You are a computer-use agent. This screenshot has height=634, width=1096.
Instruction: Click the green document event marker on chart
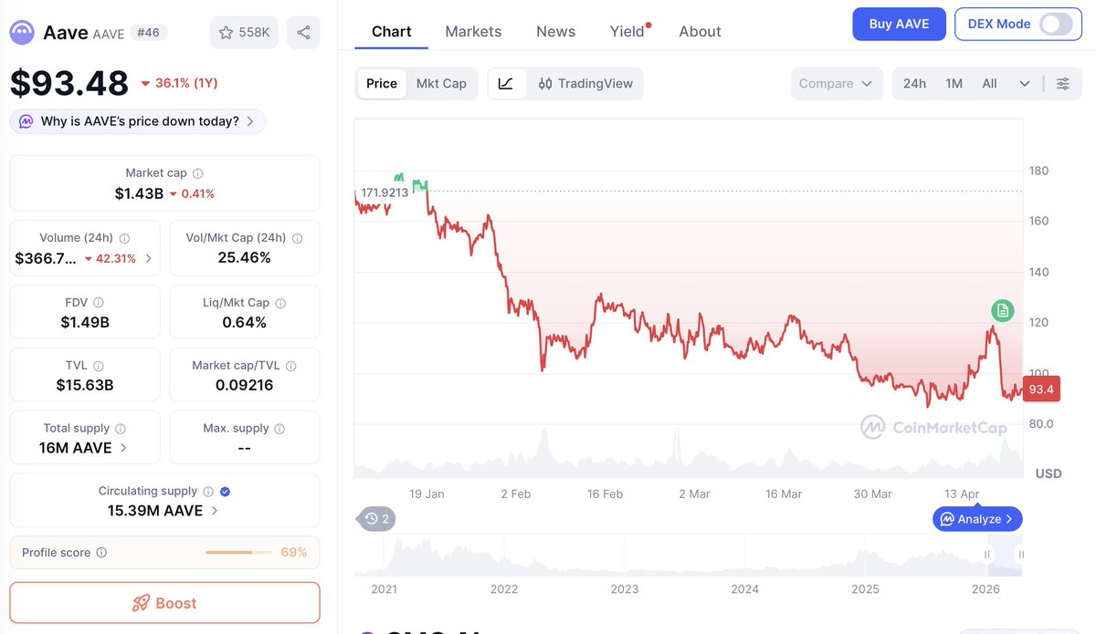click(x=1003, y=310)
